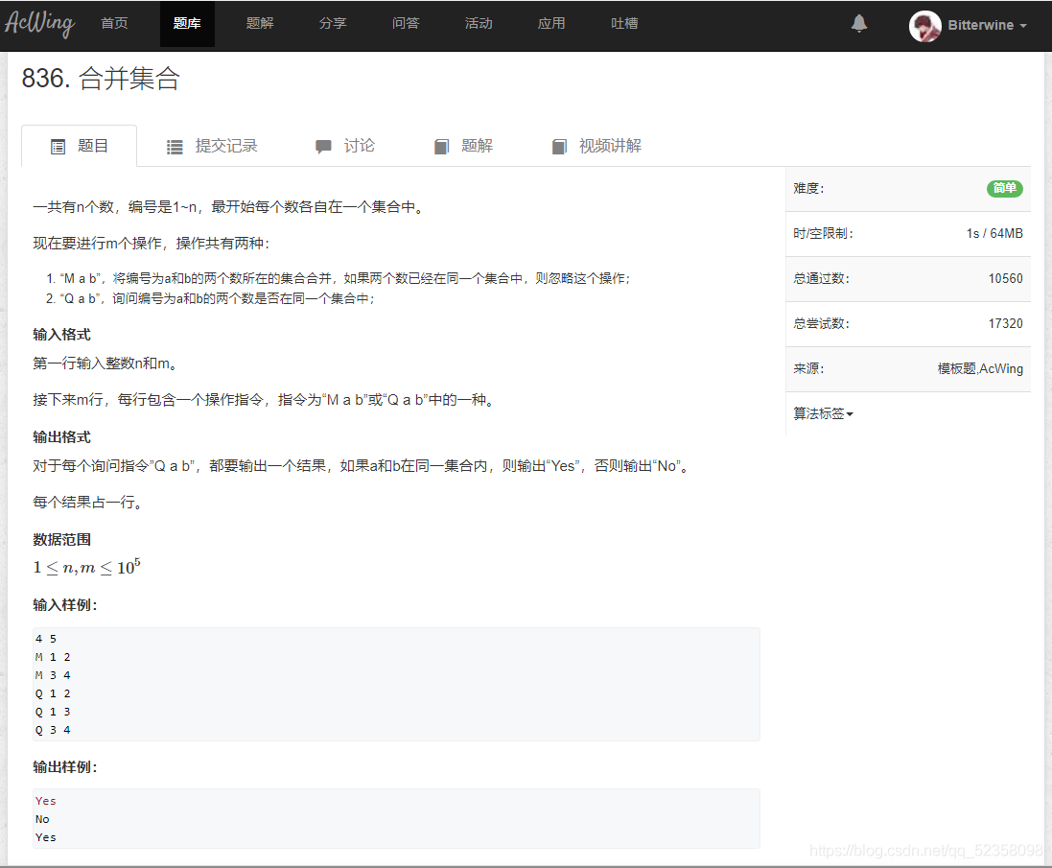Expand the 算法标签 dropdown
Viewport: 1052px width, 868px height.
pyautogui.click(x=823, y=414)
